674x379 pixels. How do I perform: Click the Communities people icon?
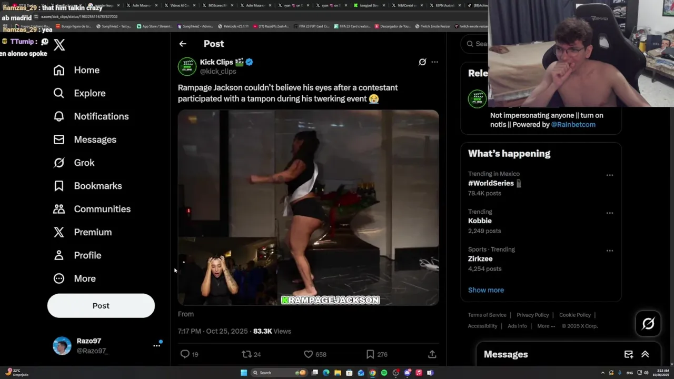[x=59, y=209]
